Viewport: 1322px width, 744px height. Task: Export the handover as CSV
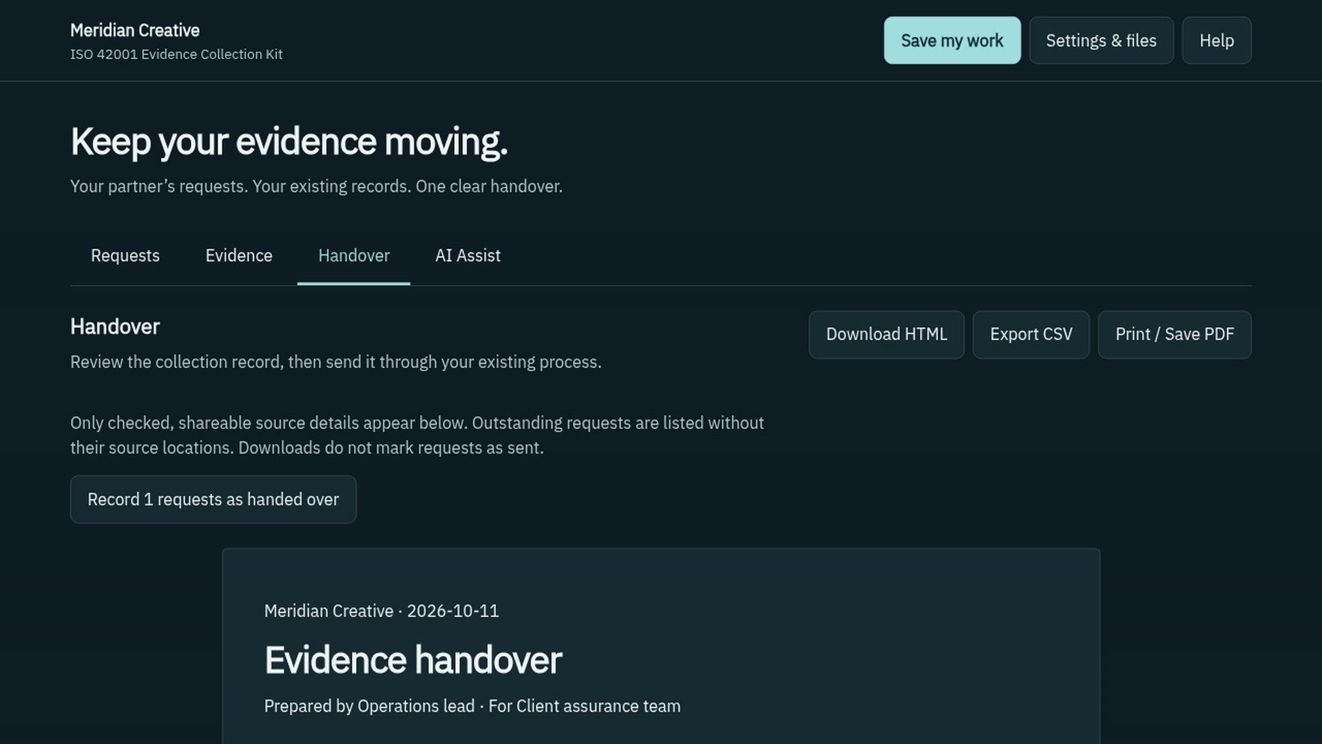tap(1031, 334)
